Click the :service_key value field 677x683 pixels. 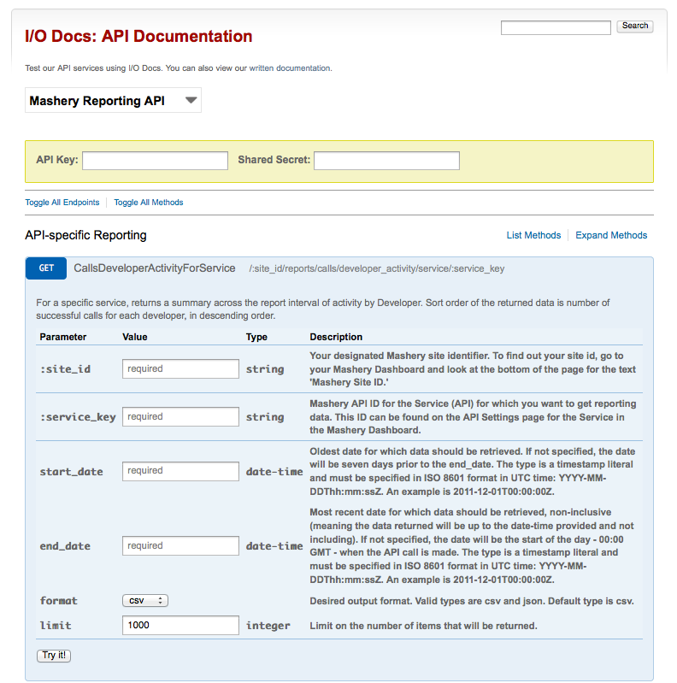180,417
